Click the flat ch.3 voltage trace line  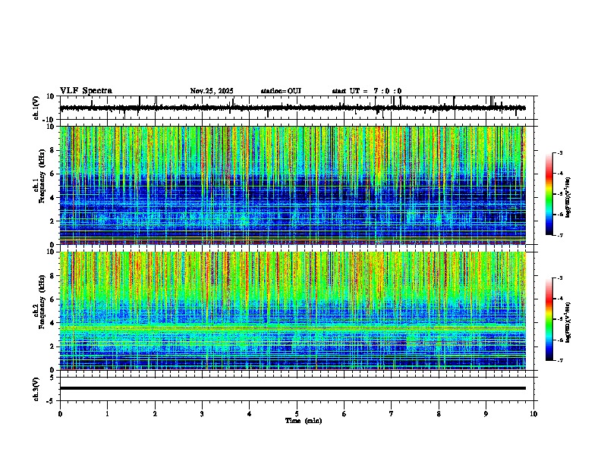292,388
